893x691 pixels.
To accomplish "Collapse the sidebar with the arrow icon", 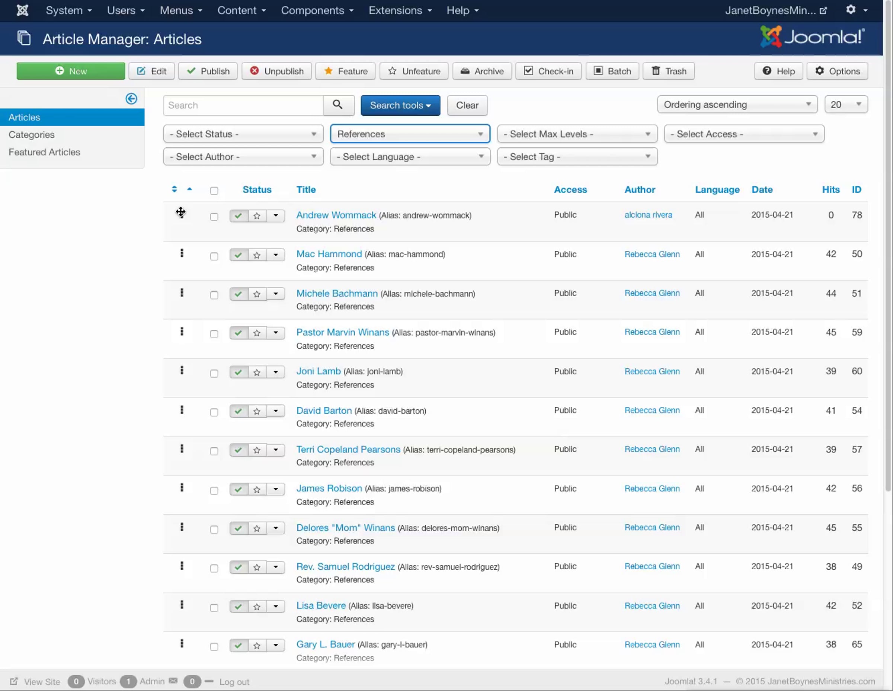I will 131,99.
